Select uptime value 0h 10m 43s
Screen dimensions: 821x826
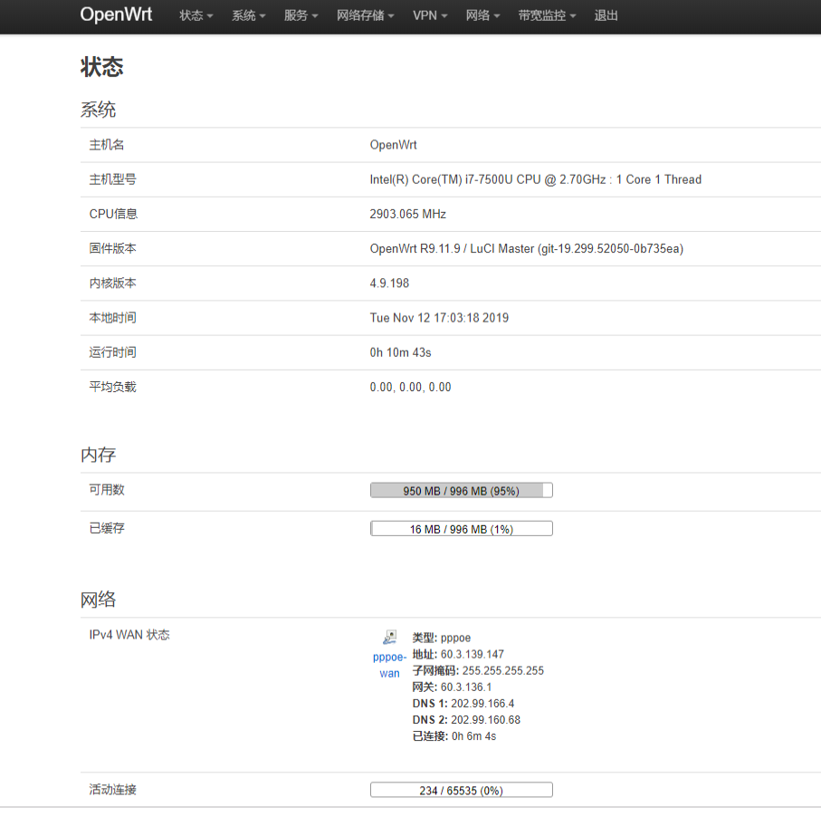(400, 352)
